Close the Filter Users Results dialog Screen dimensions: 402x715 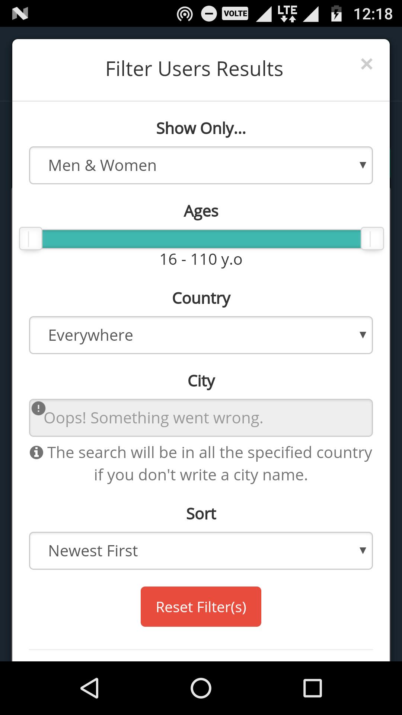point(367,64)
